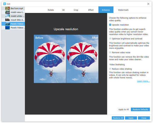Screen dimensions: 153x123
Task: Switch to the Watermark tab
Action: point(123,10)
